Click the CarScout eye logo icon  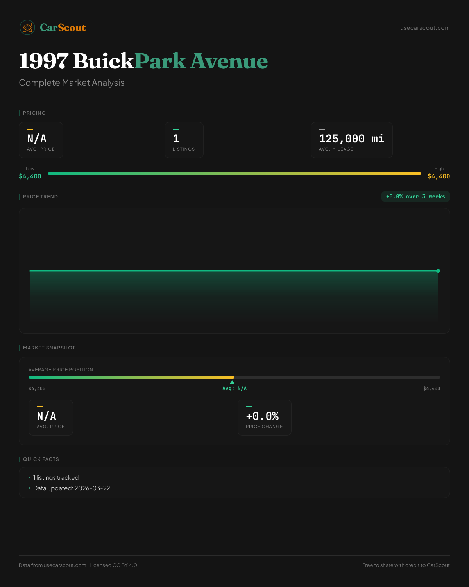[x=27, y=27]
